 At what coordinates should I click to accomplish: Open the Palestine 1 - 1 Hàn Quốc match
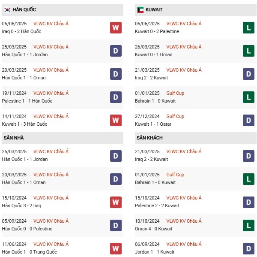point(27,101)
